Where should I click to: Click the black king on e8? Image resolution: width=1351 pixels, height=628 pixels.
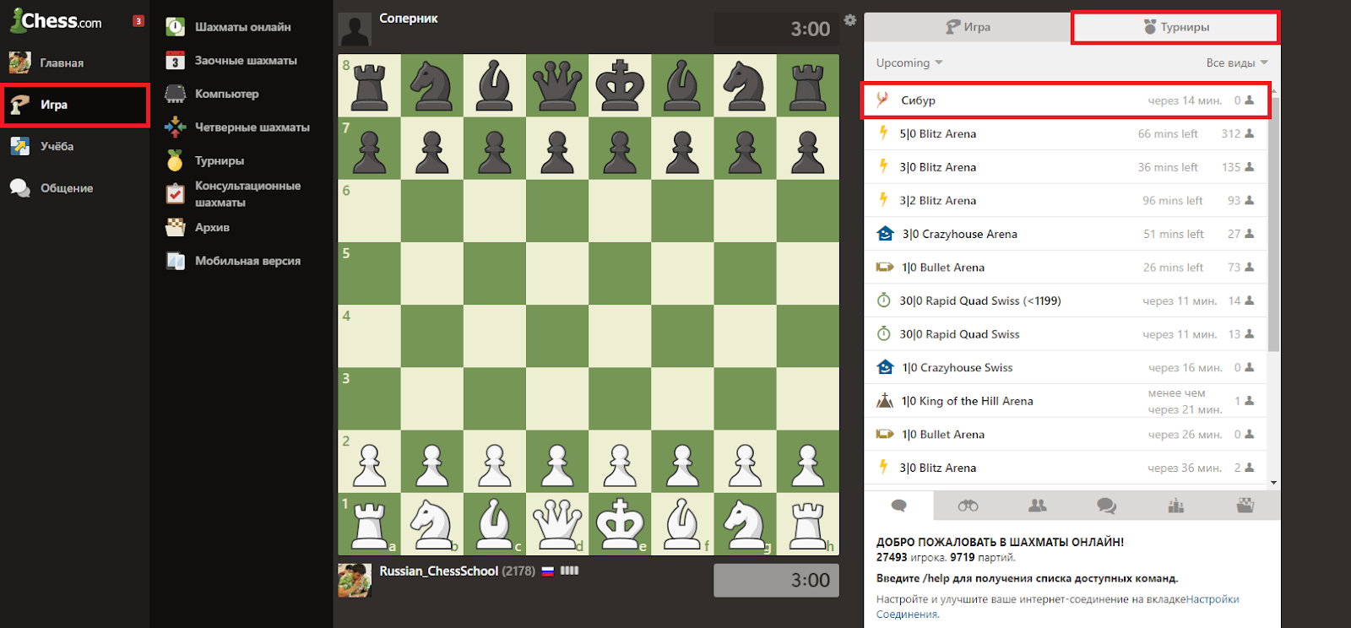pos(620,86)
